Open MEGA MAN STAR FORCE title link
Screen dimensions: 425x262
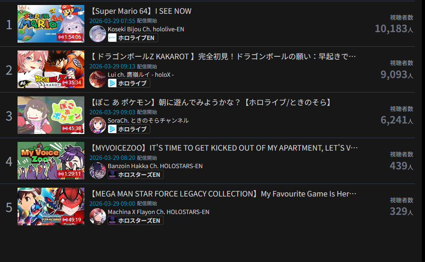pyautogui.click(x=223, y=194)
